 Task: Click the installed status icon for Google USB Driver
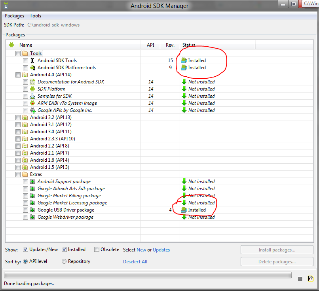pyautogui.click(x=184, y=210)
